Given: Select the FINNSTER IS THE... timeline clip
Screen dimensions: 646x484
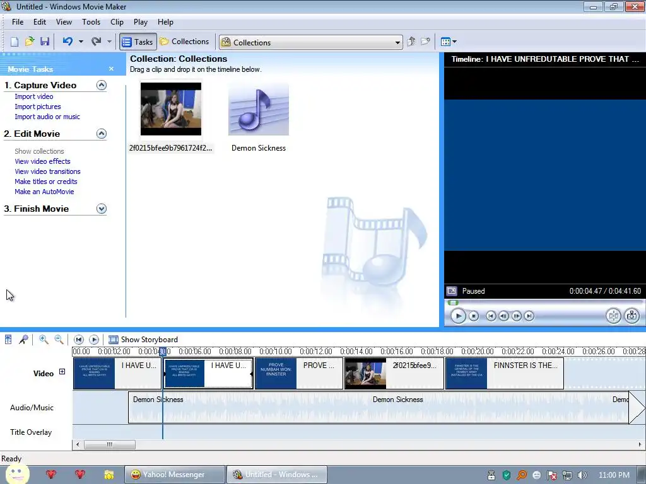Looking at the screenshot, I should coord(505,373).
